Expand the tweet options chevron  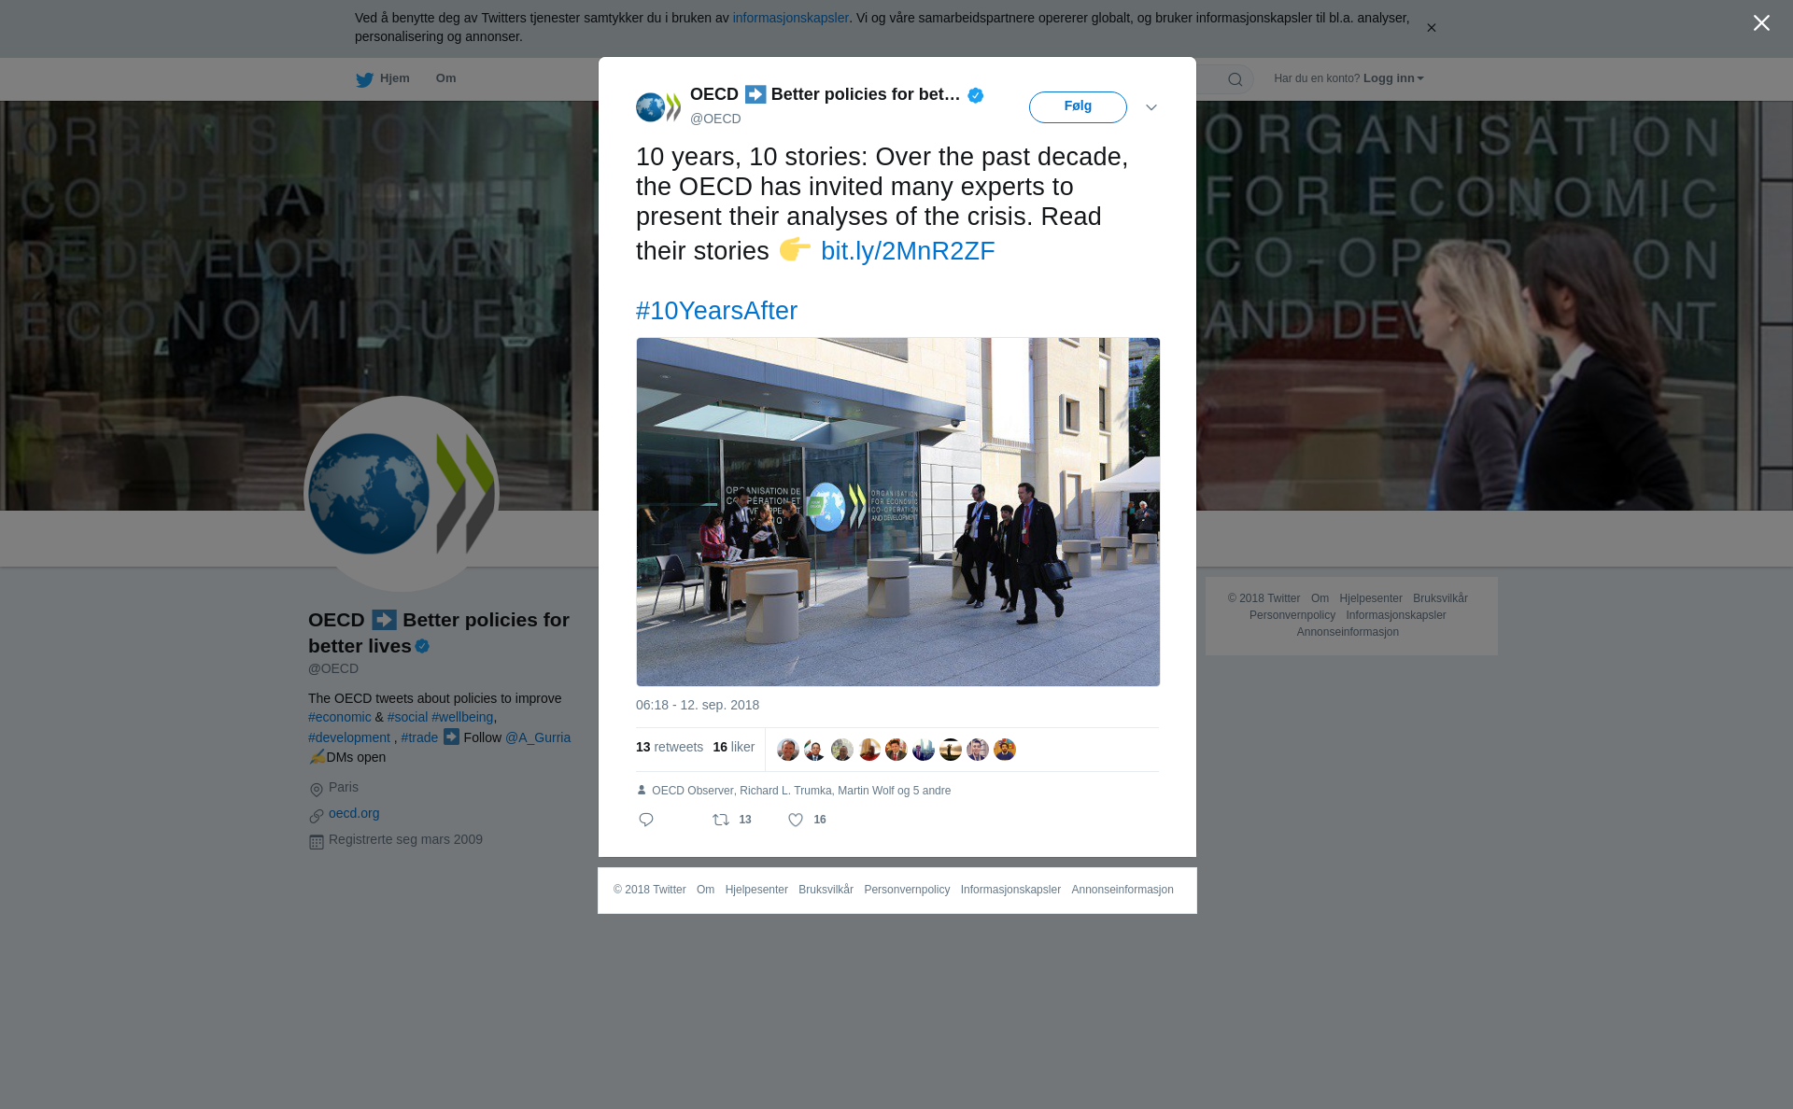click(1151, 107)
